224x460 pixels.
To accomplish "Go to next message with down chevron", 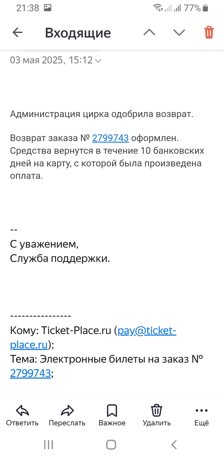I will (x=179, y=32).
